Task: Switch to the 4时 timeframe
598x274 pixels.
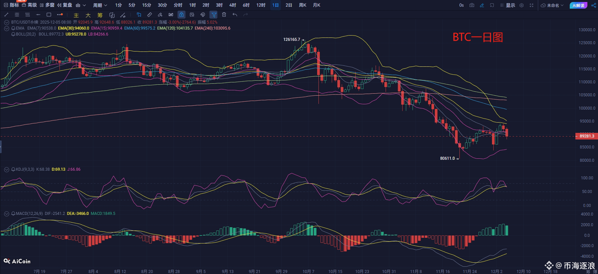Action: (233, 5)
